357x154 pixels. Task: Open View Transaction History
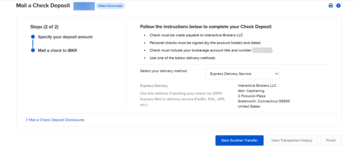click(292, 140)
